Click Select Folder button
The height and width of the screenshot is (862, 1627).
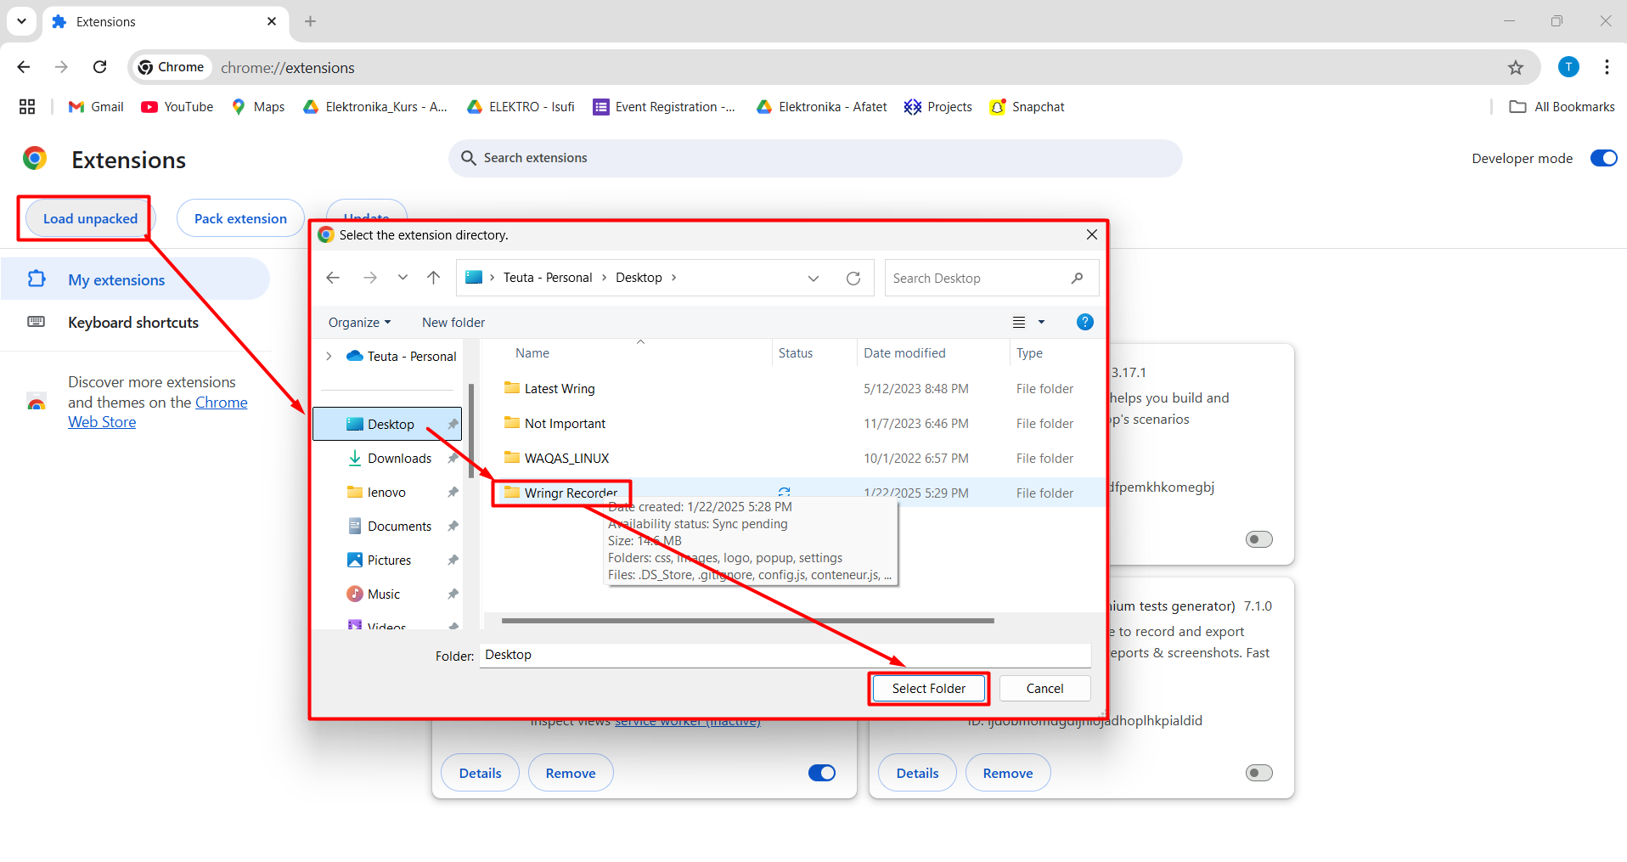[x=928, y=689]
